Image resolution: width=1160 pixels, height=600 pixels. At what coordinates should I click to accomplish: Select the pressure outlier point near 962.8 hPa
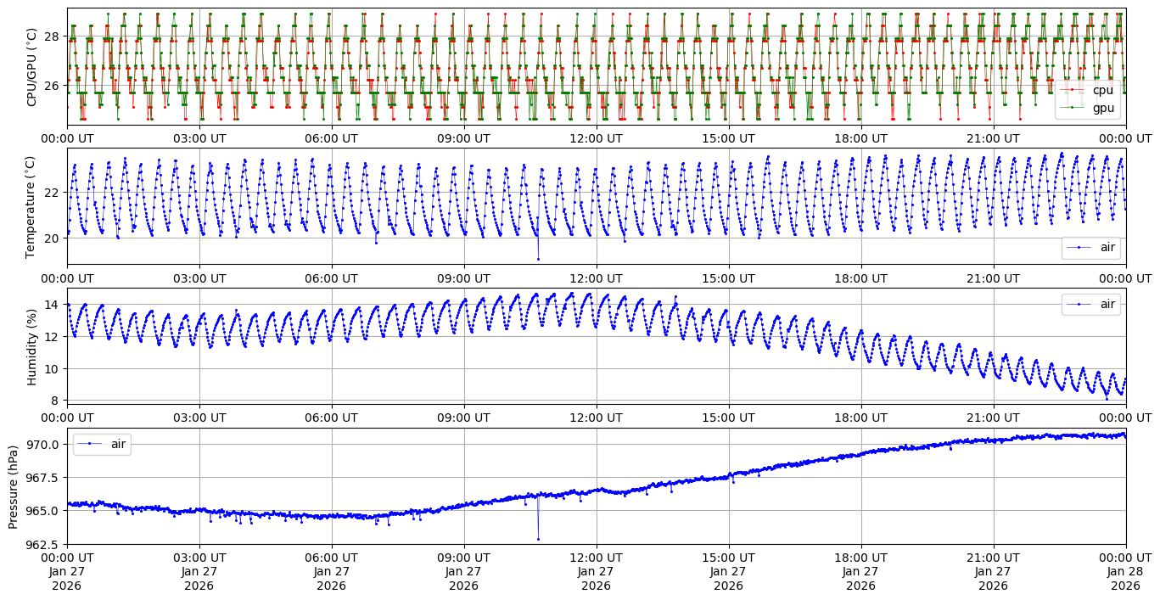[x=538, y=539]
